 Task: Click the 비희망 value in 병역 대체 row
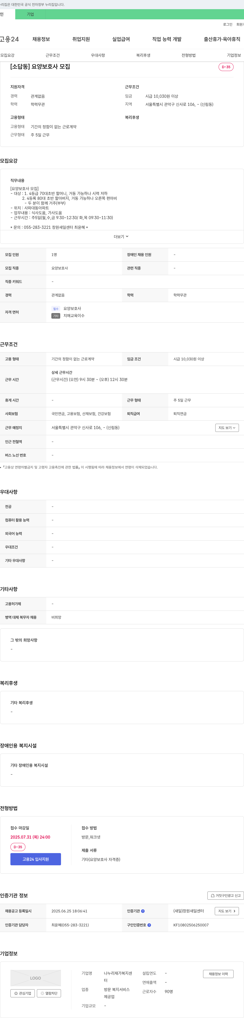tap(56, 617)
